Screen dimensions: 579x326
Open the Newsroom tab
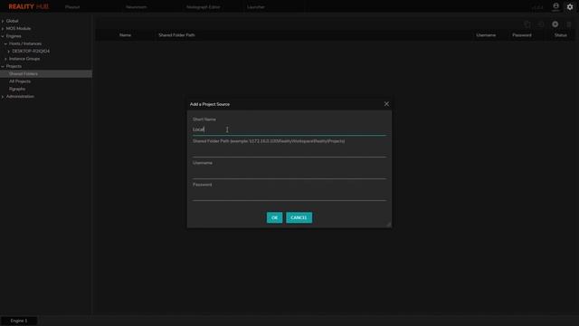pos(136,7)
